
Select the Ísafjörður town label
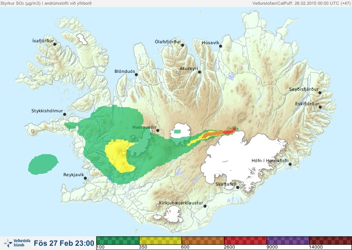(43, 41)
